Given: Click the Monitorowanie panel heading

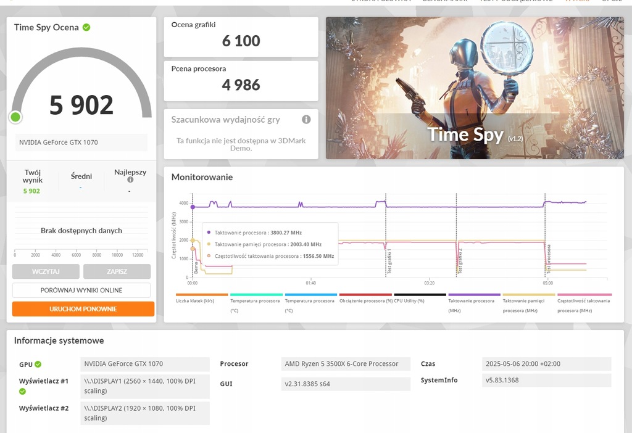Looking at the screenshot, I should pos(202,177).
